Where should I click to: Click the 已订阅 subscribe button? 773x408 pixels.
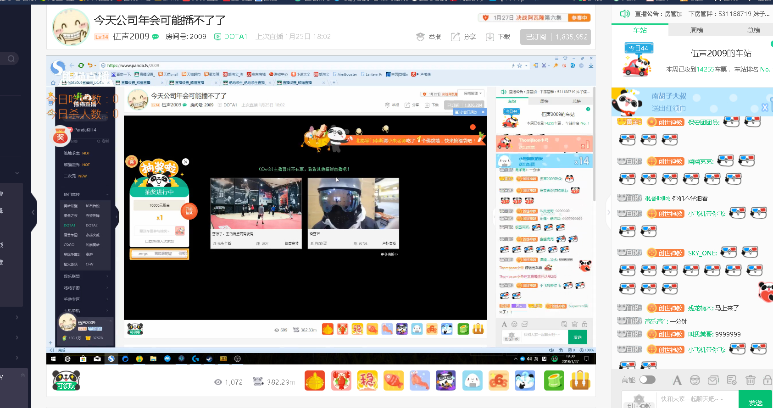coord(556,37)
